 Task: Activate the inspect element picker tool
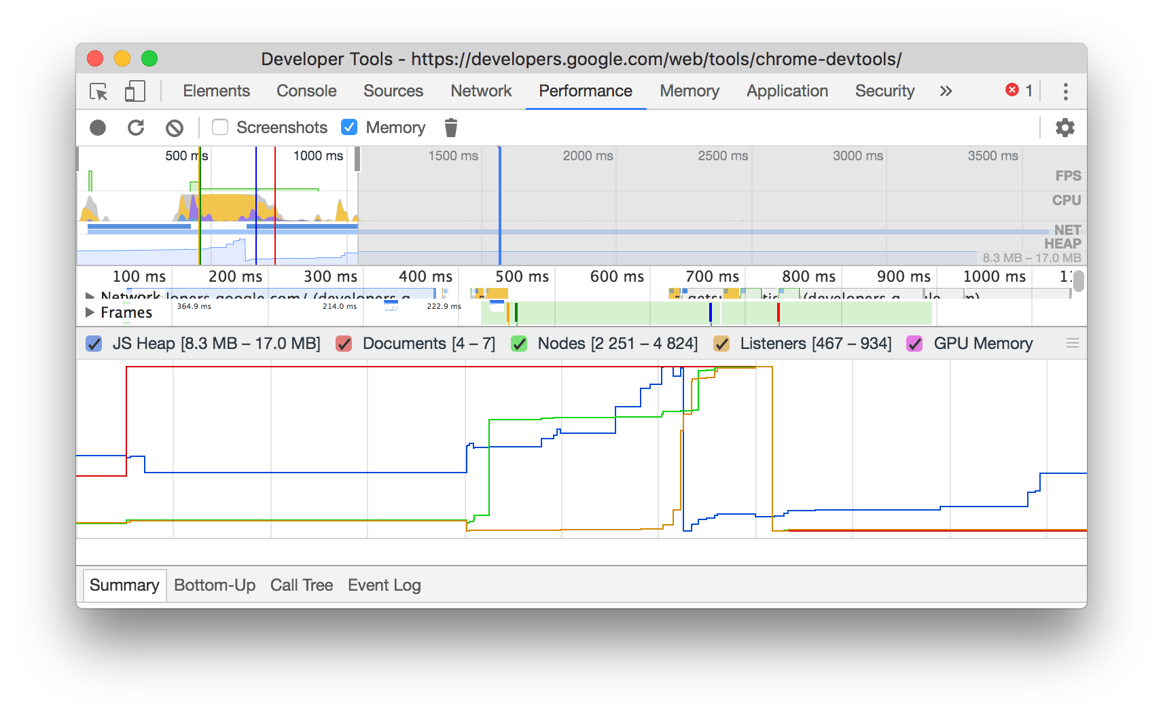tap(97, 91)
